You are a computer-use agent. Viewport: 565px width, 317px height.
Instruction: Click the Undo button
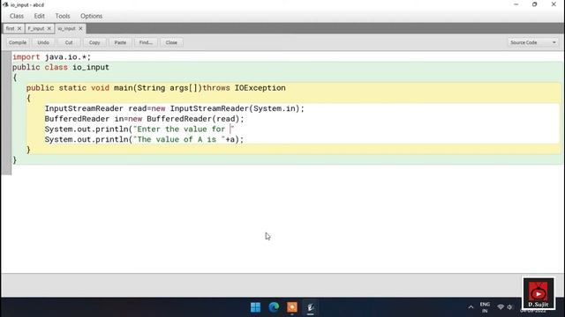43,42
